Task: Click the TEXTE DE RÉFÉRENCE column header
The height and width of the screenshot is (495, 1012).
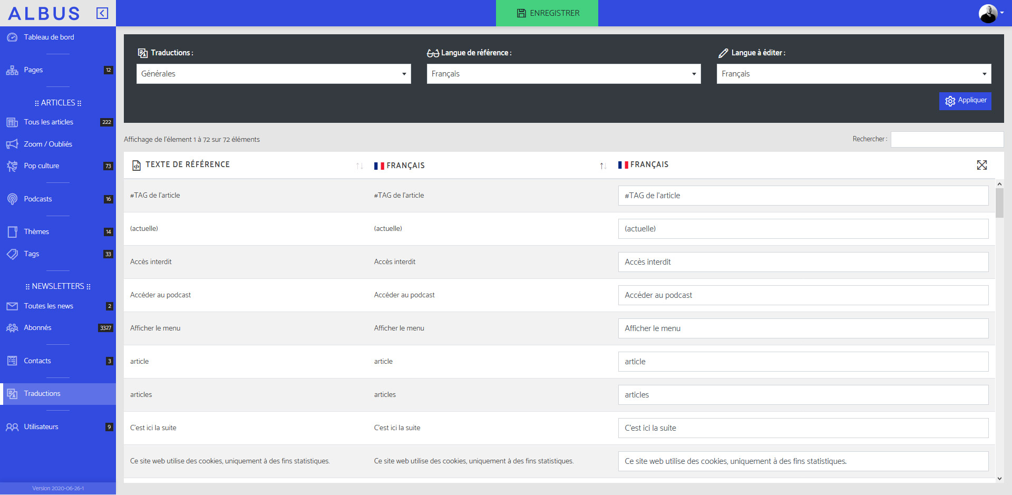Action: click(x=188, y=164)
